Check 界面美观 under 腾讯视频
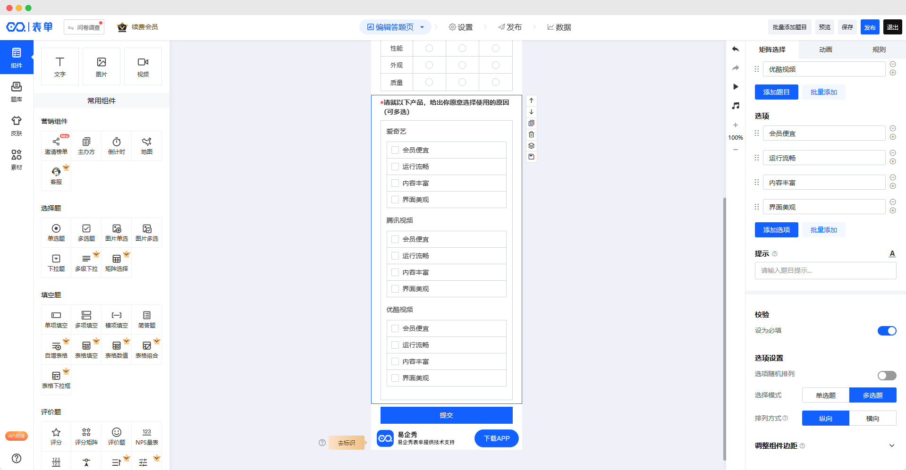This screenshot has height=470, width=906. click(395, 289)
